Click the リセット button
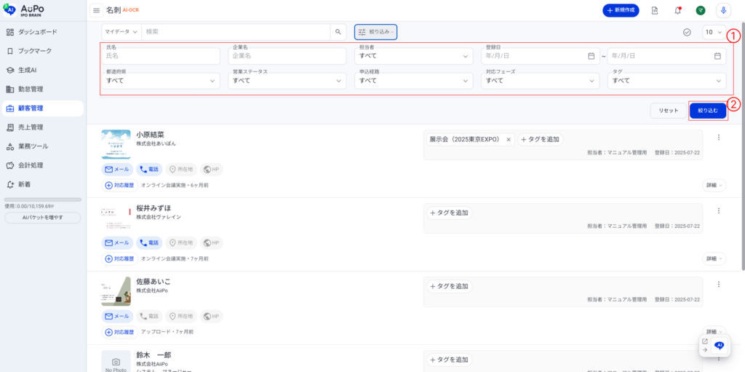The image size is (745, 372). tap(668, 111)
